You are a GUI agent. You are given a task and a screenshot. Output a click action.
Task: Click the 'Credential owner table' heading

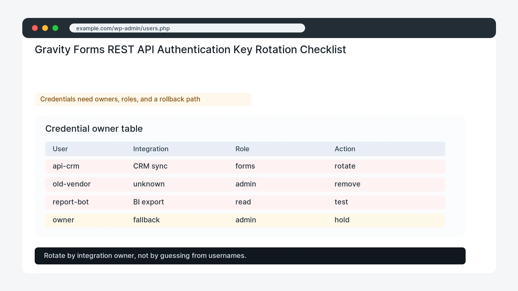coord(94,129)
